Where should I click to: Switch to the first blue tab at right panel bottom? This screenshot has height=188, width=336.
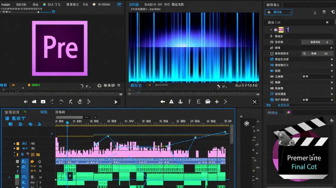(268, 105)
